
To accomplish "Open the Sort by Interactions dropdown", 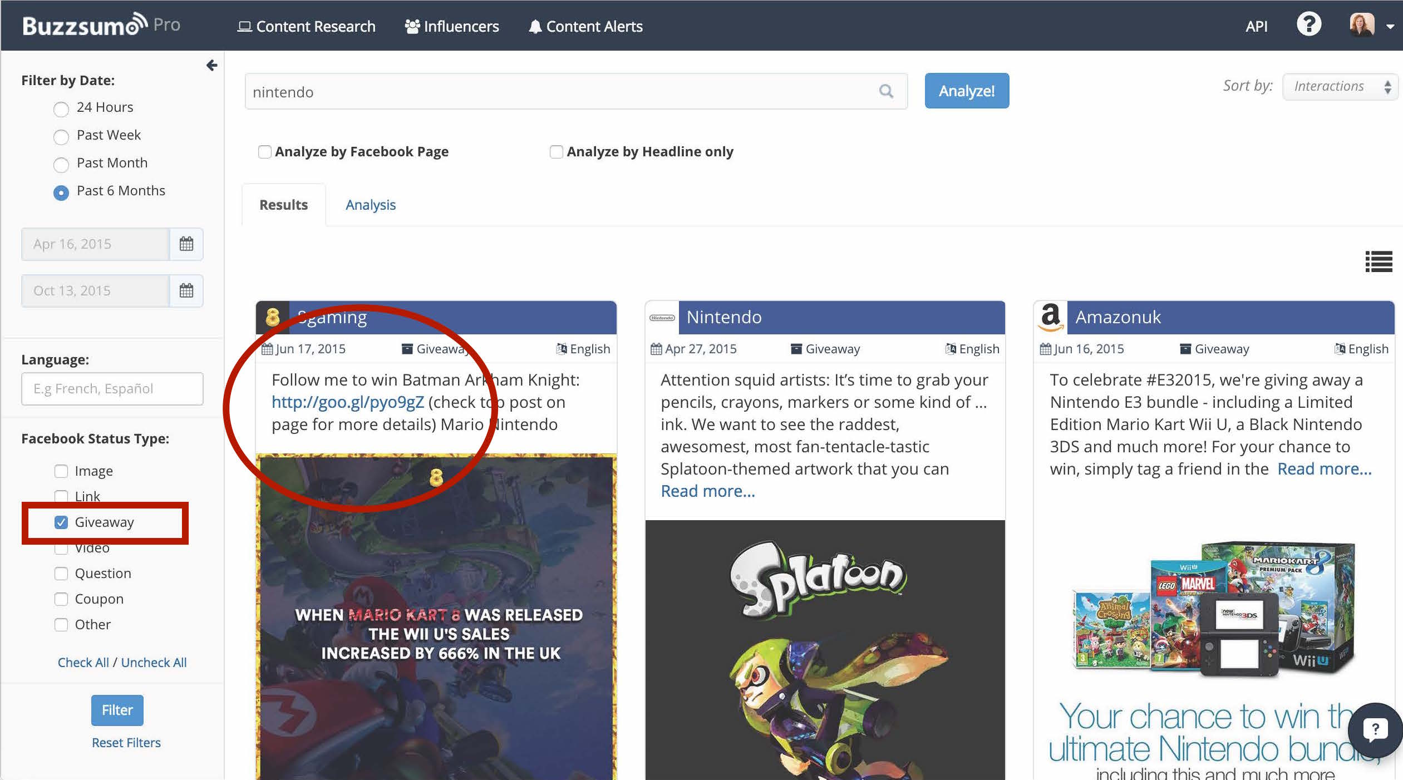I will coord(1340,87).
